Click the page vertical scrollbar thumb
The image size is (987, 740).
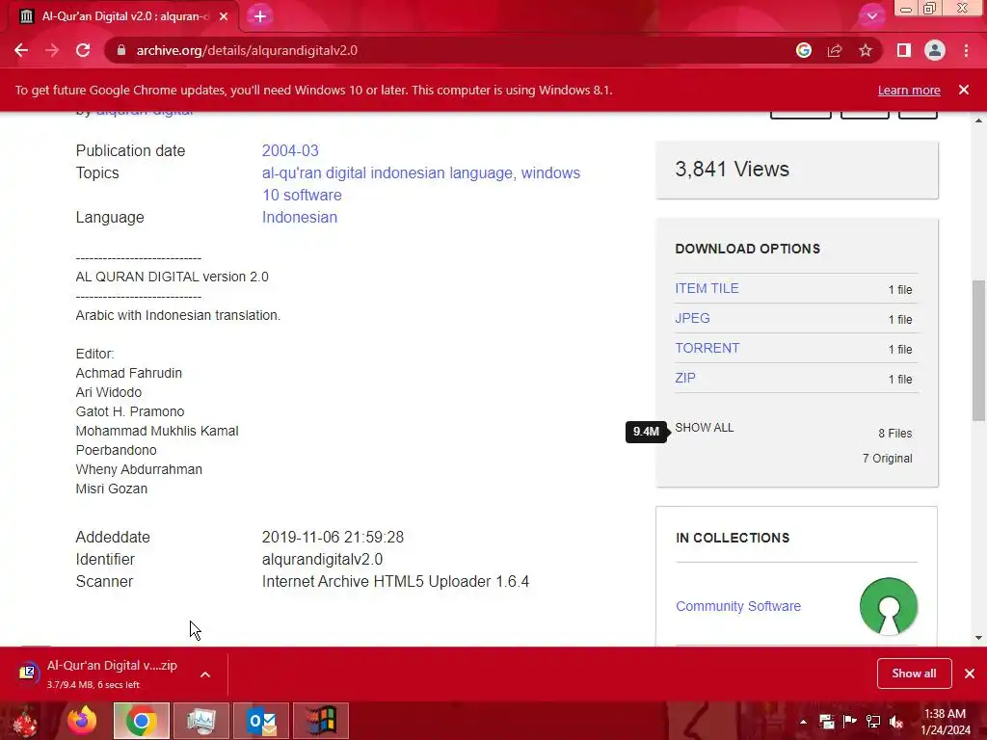(978, 351)
